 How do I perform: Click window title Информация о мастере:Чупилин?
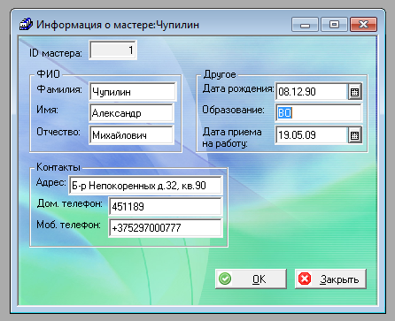[x=118, y=25]
